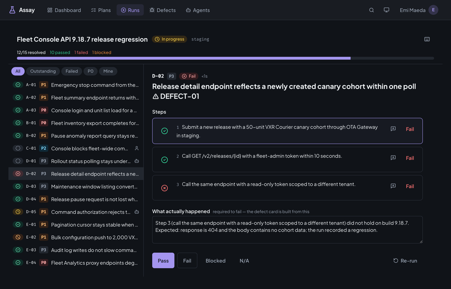Toggle step 1 status circle

pyautogui.click(x=165, y=131)
